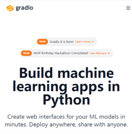Open the hamburger navigation menu
The height and width of the screenshot is (134, 132).
(128, 8)
